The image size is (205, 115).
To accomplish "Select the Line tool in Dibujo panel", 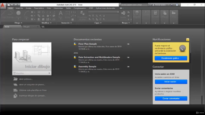I will click(x=4, y=14).
